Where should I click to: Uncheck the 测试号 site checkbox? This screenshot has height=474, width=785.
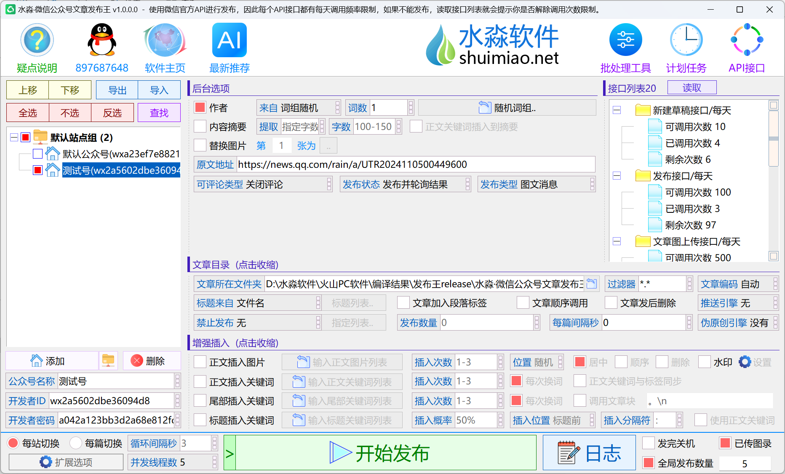[37, 170]
